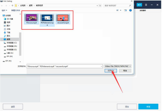
Task: Open the view options dropdown arrow
Action: coord(120,10)
